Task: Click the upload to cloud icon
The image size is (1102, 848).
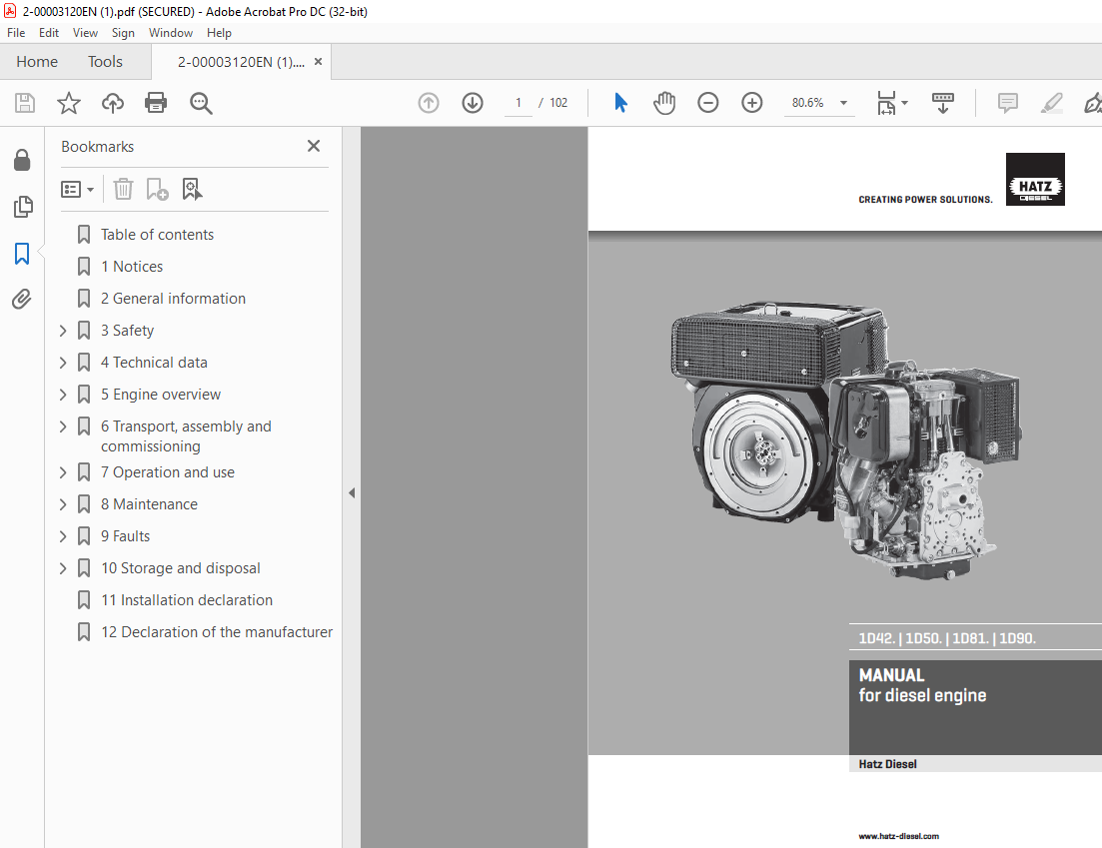Action: click(x=113, y=103)
